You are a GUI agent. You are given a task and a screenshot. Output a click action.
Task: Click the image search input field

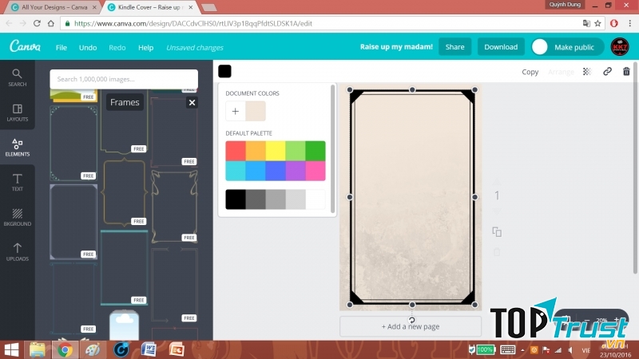(x=124, y=79)
